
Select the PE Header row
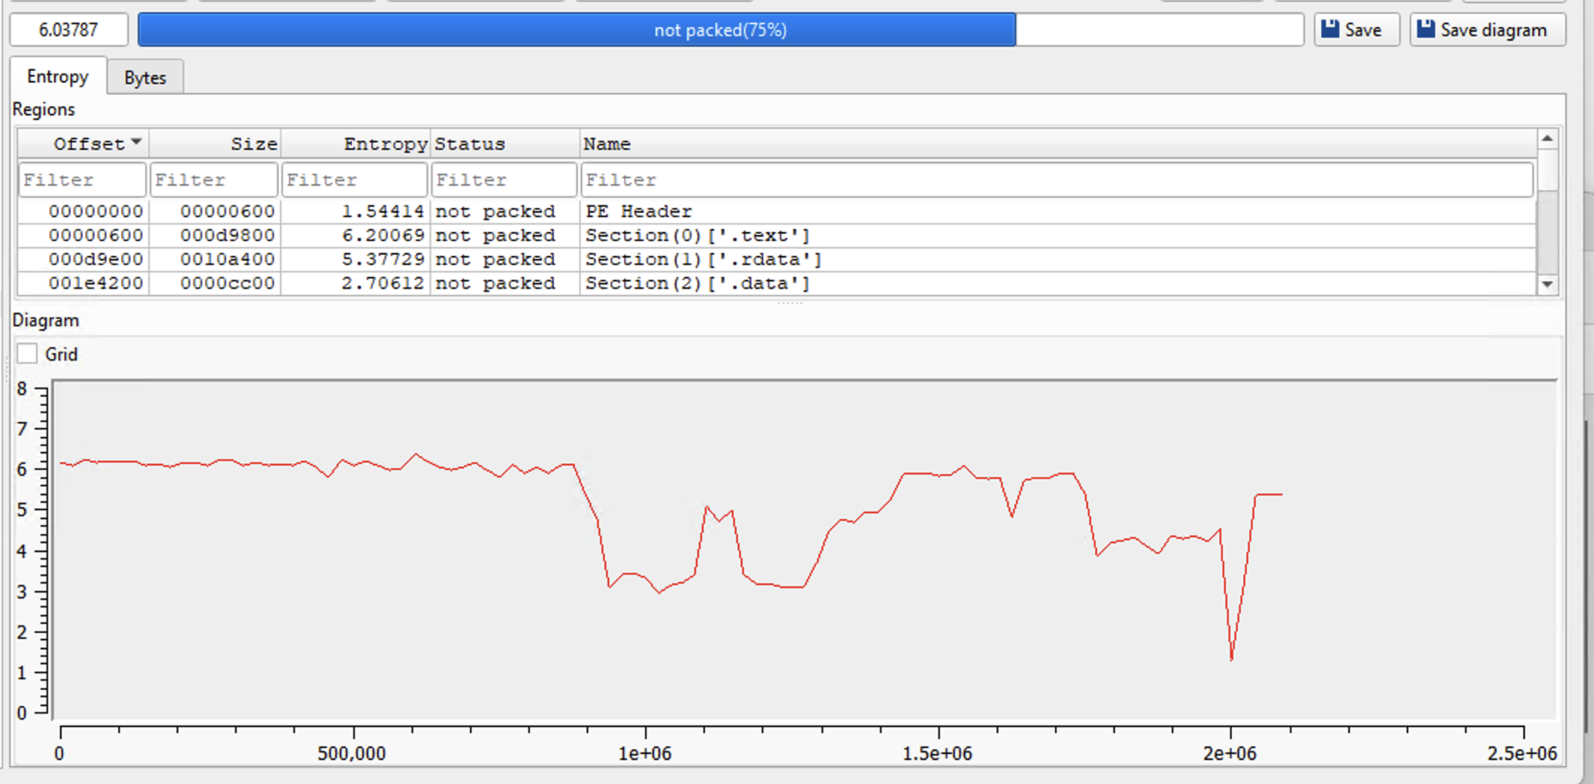(639, 212)
